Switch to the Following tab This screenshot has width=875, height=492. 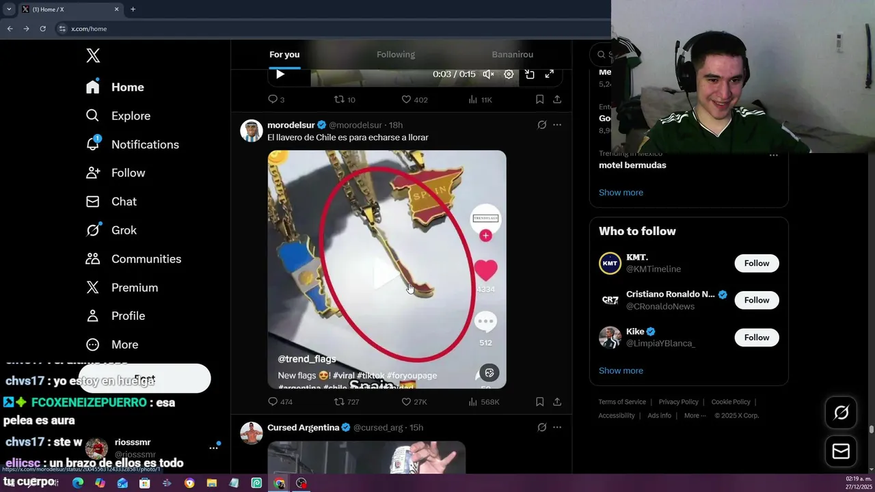396,55
